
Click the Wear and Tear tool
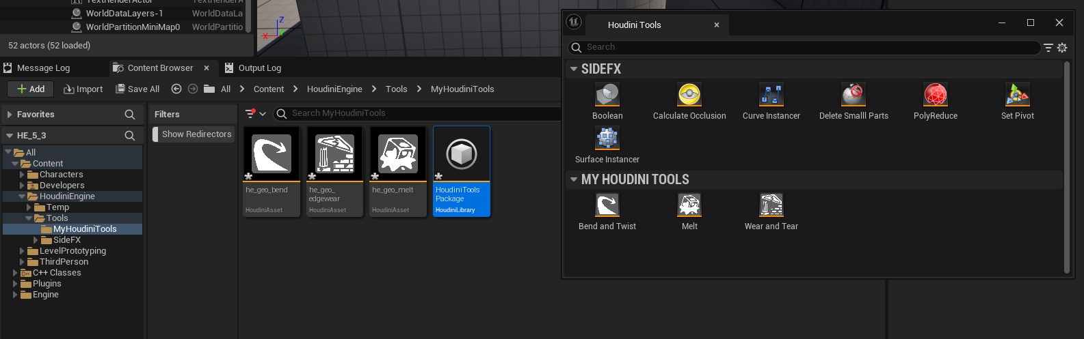click(x=771, y=206)
